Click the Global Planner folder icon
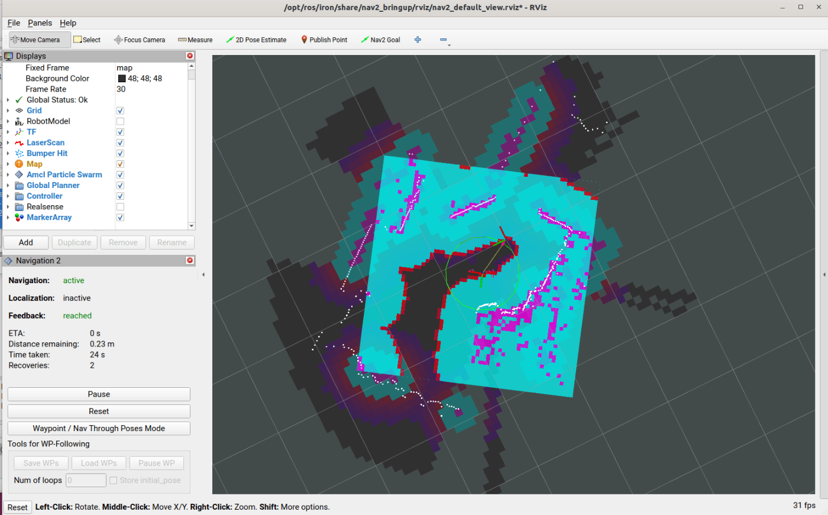 (x=19, y=185)
